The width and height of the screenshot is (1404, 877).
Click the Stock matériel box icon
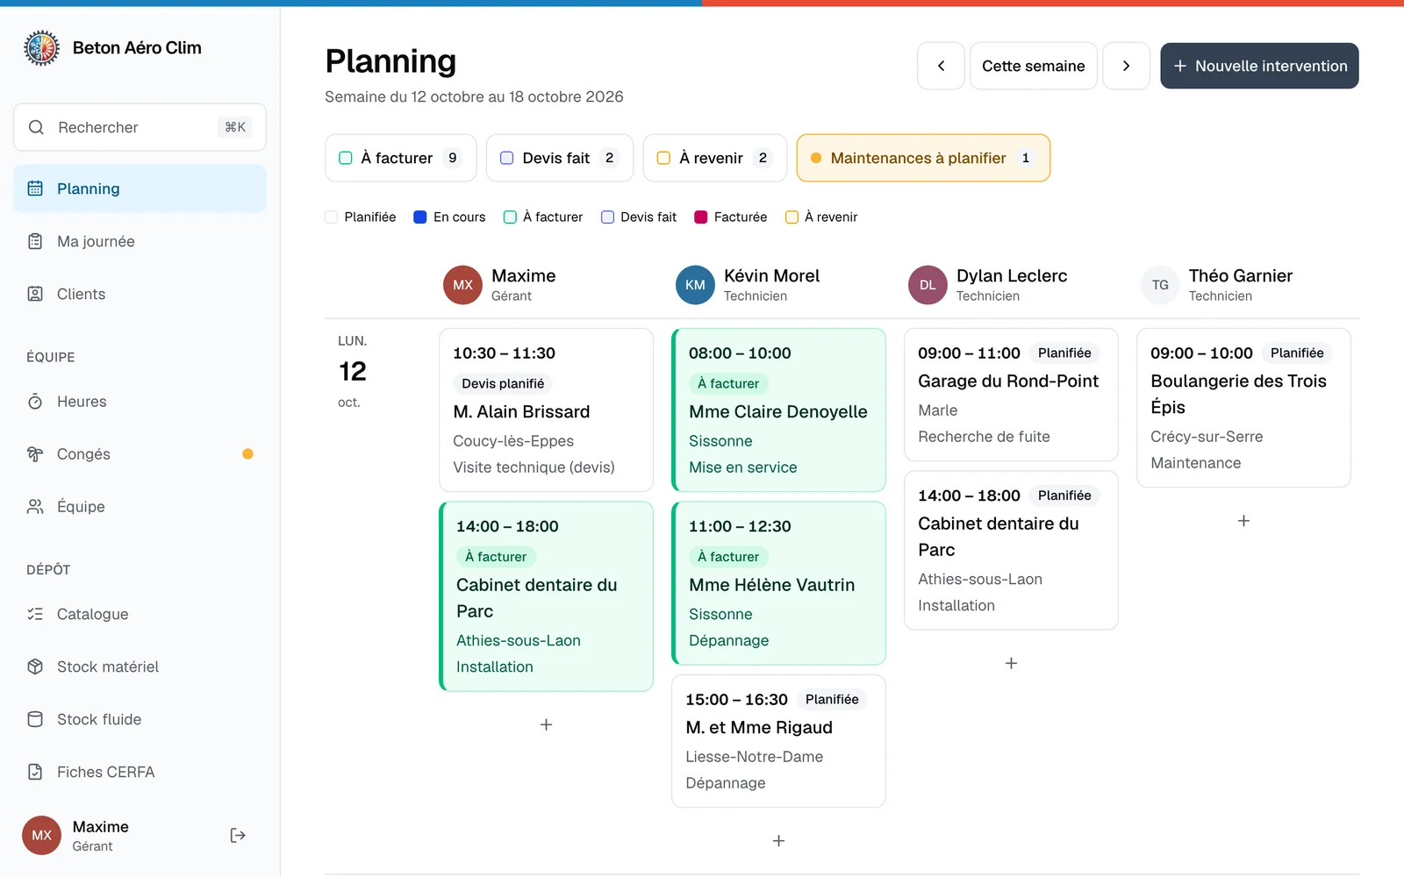click(35, 667)
